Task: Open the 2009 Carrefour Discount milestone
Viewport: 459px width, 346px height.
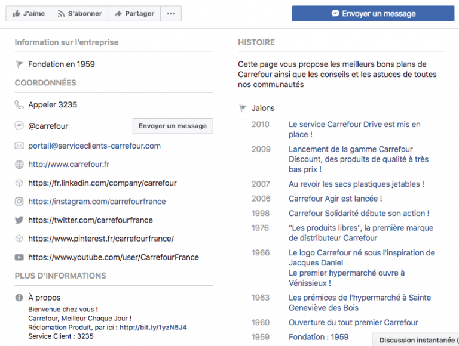Action: (359, 159)
